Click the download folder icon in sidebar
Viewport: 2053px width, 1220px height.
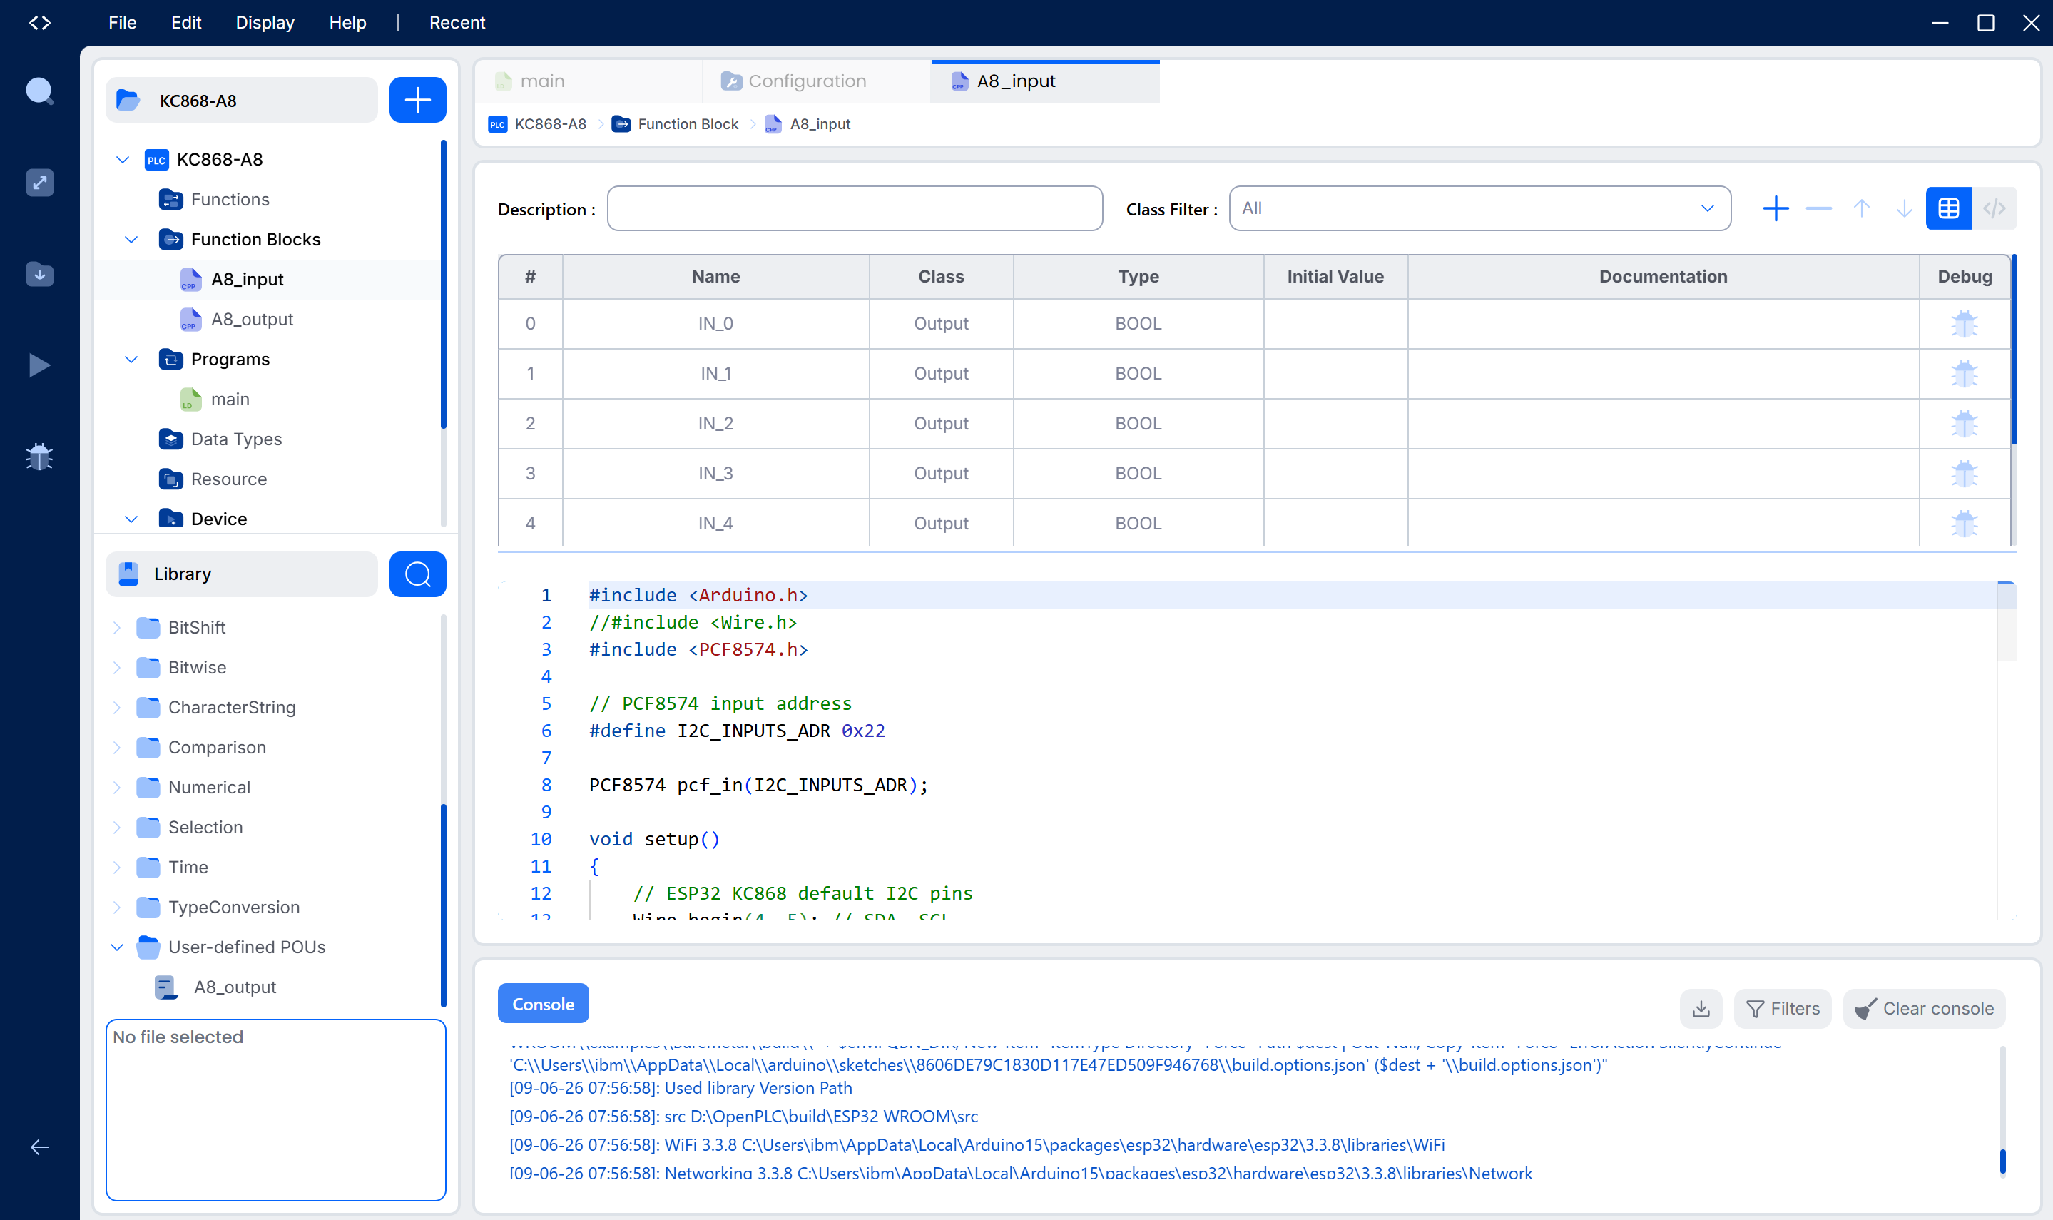coord(39,273)
